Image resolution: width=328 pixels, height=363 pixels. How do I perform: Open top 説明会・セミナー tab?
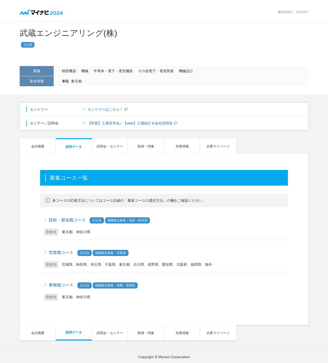(x=110, y=146)
